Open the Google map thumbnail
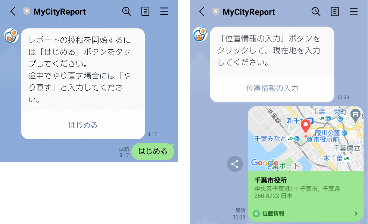368x224 pixels. pos(306,139)
